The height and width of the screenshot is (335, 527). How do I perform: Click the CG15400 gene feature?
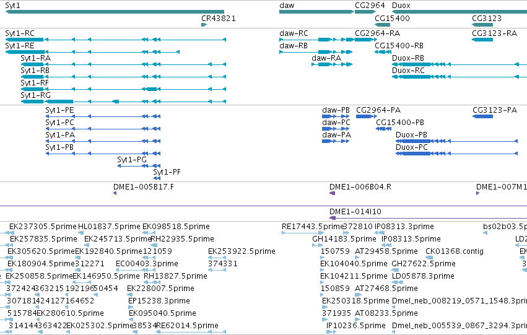(383, 25)
